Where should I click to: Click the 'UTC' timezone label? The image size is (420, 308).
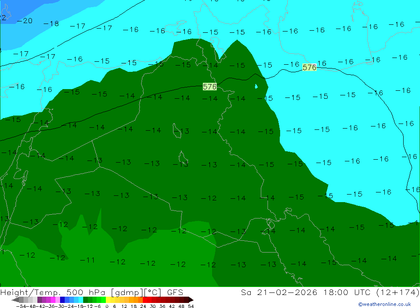pyautogui.click(x=362, y=292)
